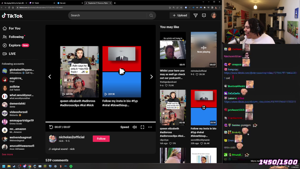
Task: Open the Now playing video thumbnail
Action: click(203, 49)
